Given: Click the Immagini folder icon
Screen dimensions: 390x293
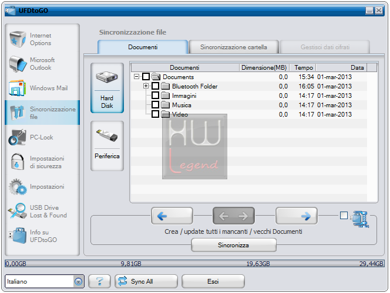Looking at the screenshot, I should point(166,96).
